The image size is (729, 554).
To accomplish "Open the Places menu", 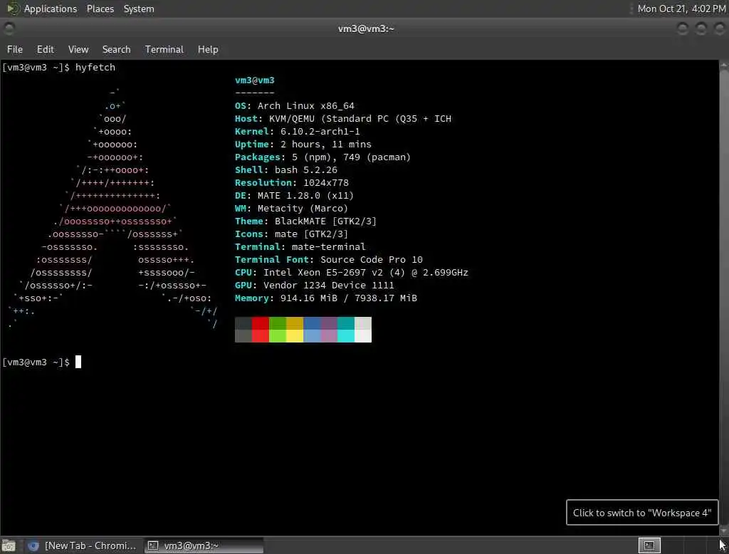I will coord(100,9).
